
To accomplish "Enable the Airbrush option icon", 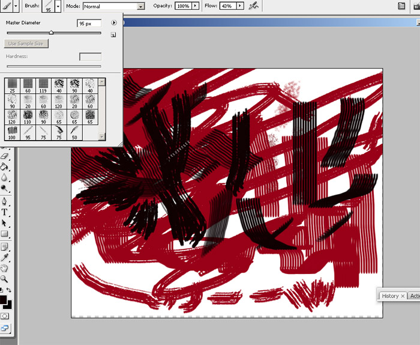I will [x=254, y=6].
